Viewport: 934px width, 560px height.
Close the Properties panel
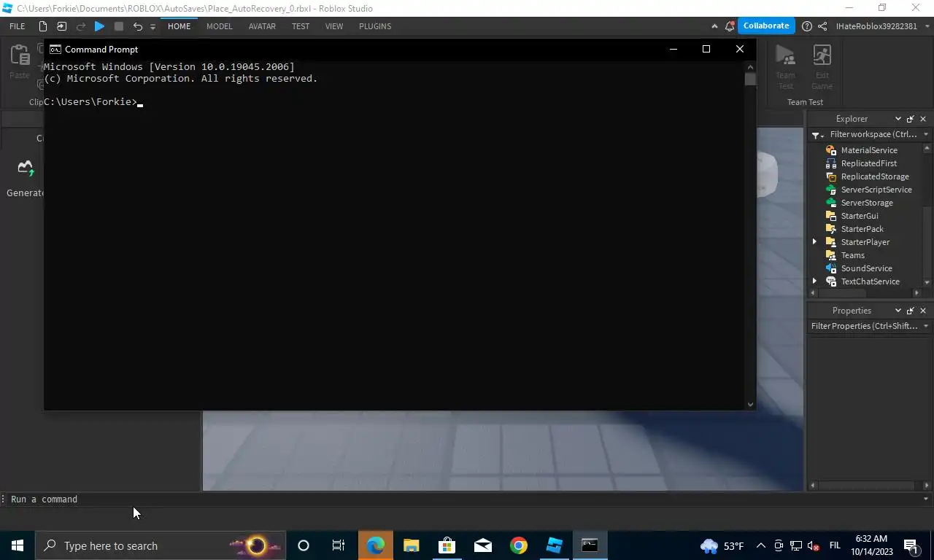[923, 311]
